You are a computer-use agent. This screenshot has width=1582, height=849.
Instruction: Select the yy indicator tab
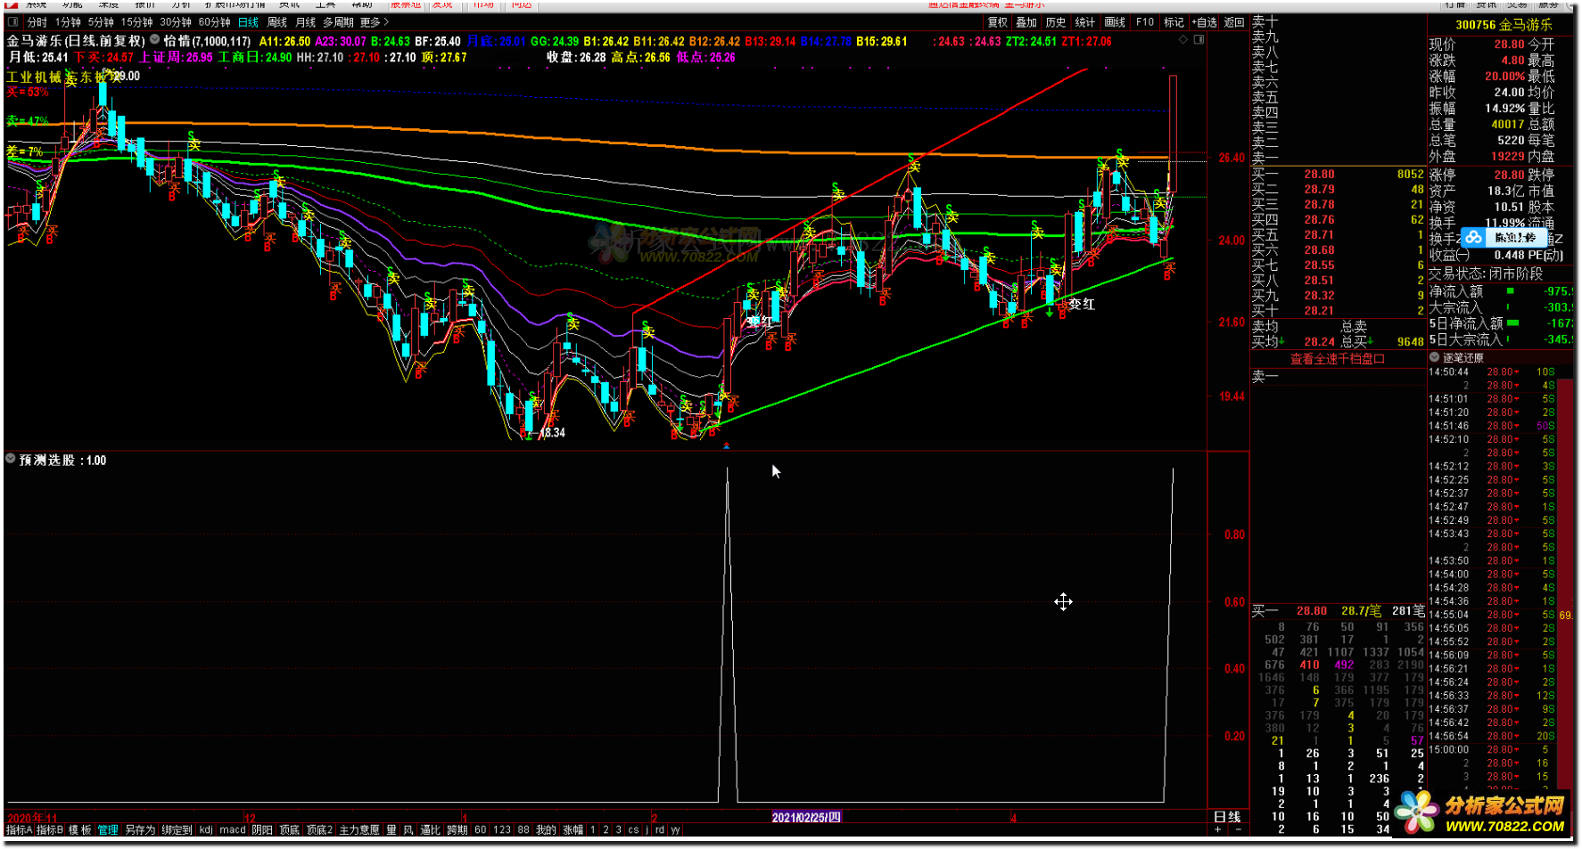click(x=676, y=829)
